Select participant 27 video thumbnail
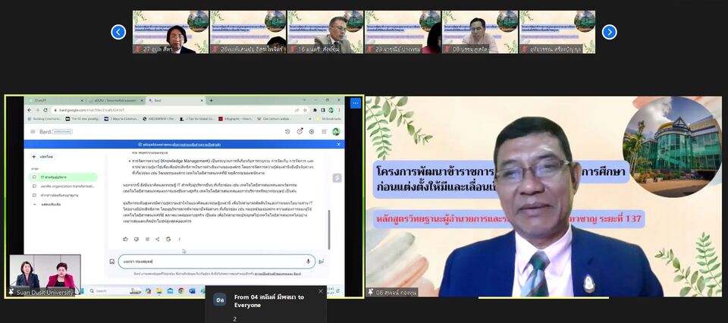 171,32
